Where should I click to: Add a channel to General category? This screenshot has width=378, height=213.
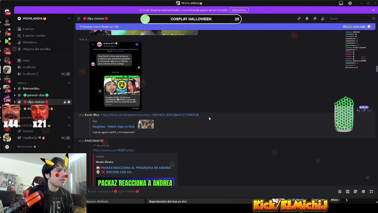pyautogui.click(x=69, y=83)
